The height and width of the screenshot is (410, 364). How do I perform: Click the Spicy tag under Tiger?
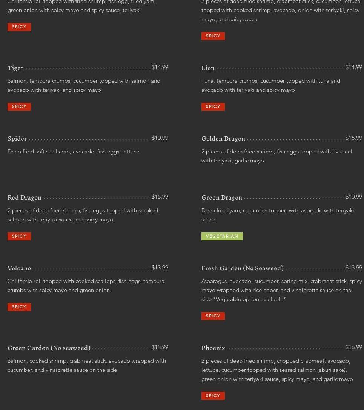(19, 107)
